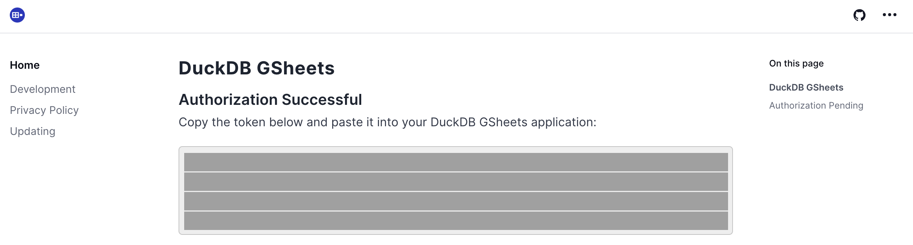Screen dimensions: 913x245
Task: Jump to DuckDB GSheets via On this page
Action: pyautogui.click(x=806, y=87)
